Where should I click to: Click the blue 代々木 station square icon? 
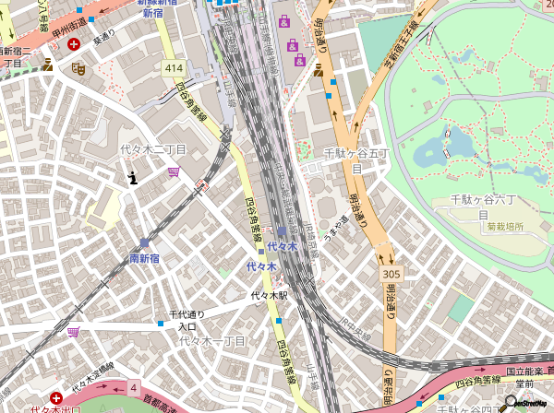282,231
